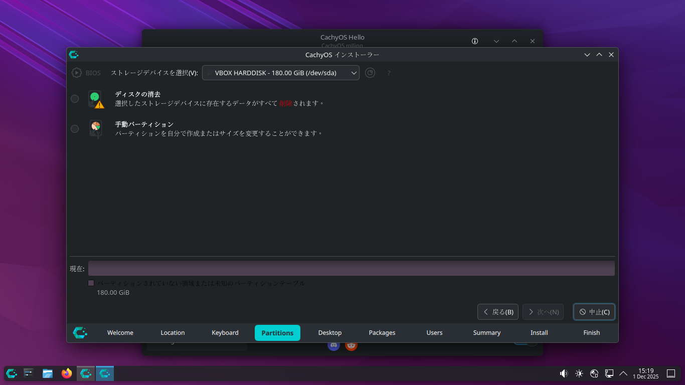Open the sliders settings app in taskbar
Viewport: 685px width, 385px height.
click(x=29, y=373)
